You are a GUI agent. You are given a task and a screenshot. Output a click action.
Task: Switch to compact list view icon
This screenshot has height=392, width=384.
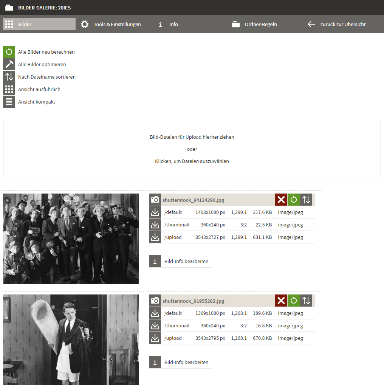(9, 102)
